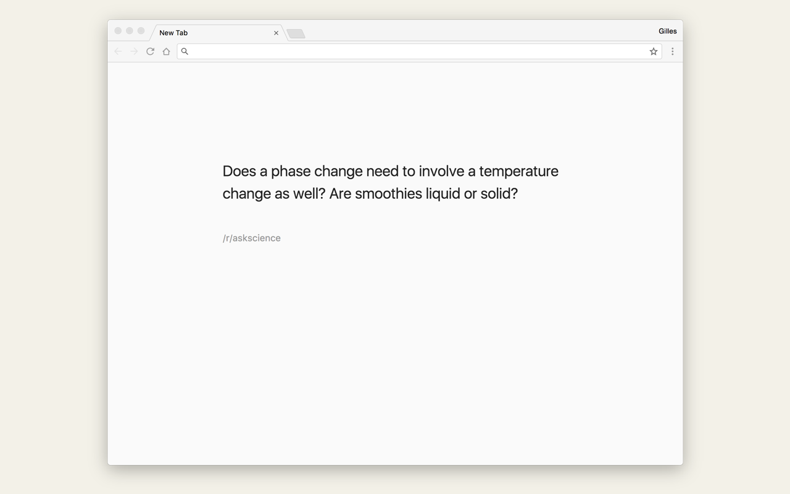The width and height of the screenshot is (790, 494).
Task: Go back with the back arrow
Action: [x=118, y=51]
